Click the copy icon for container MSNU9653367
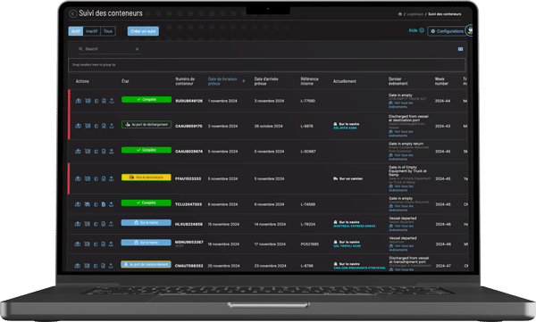The image size is (536, 322). pos(96,244)
